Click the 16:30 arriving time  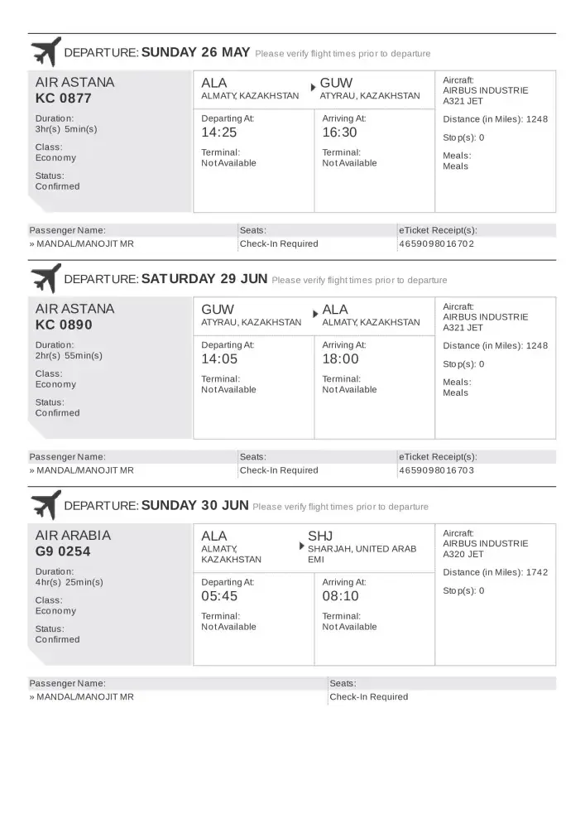[340, 132]
